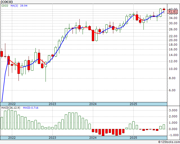
Task: Select the 0.000 MACD axis label
Action: 173,129
